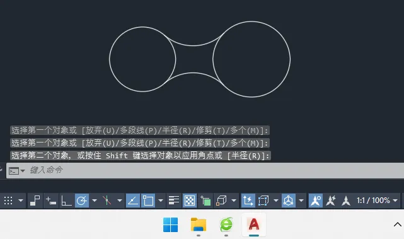Image resolution: width=404 pixels, height=239 pixels.
Task: Toggle Gizmo display icon
Action: pyautogui.click(x=288, y=201)
